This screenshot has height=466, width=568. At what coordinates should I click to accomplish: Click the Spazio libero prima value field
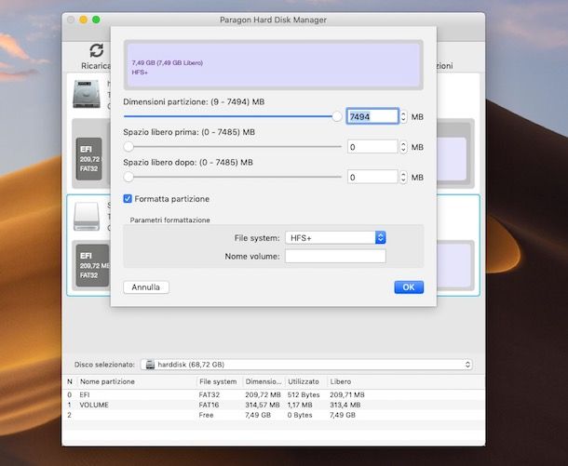click(x=372, y=147)
